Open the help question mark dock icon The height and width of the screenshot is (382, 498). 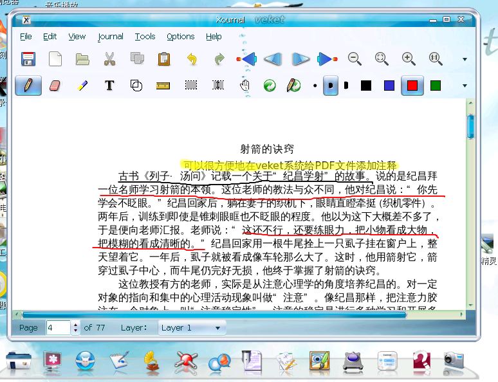point(422,361)
